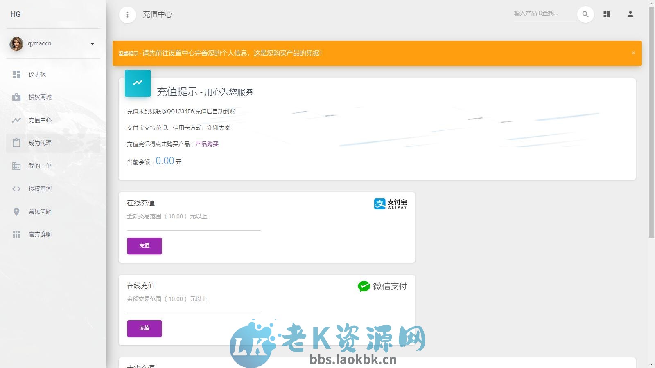Screen dimensions: 655x368
Task: Open 我的工单 work orders icon
Action: 16,166
